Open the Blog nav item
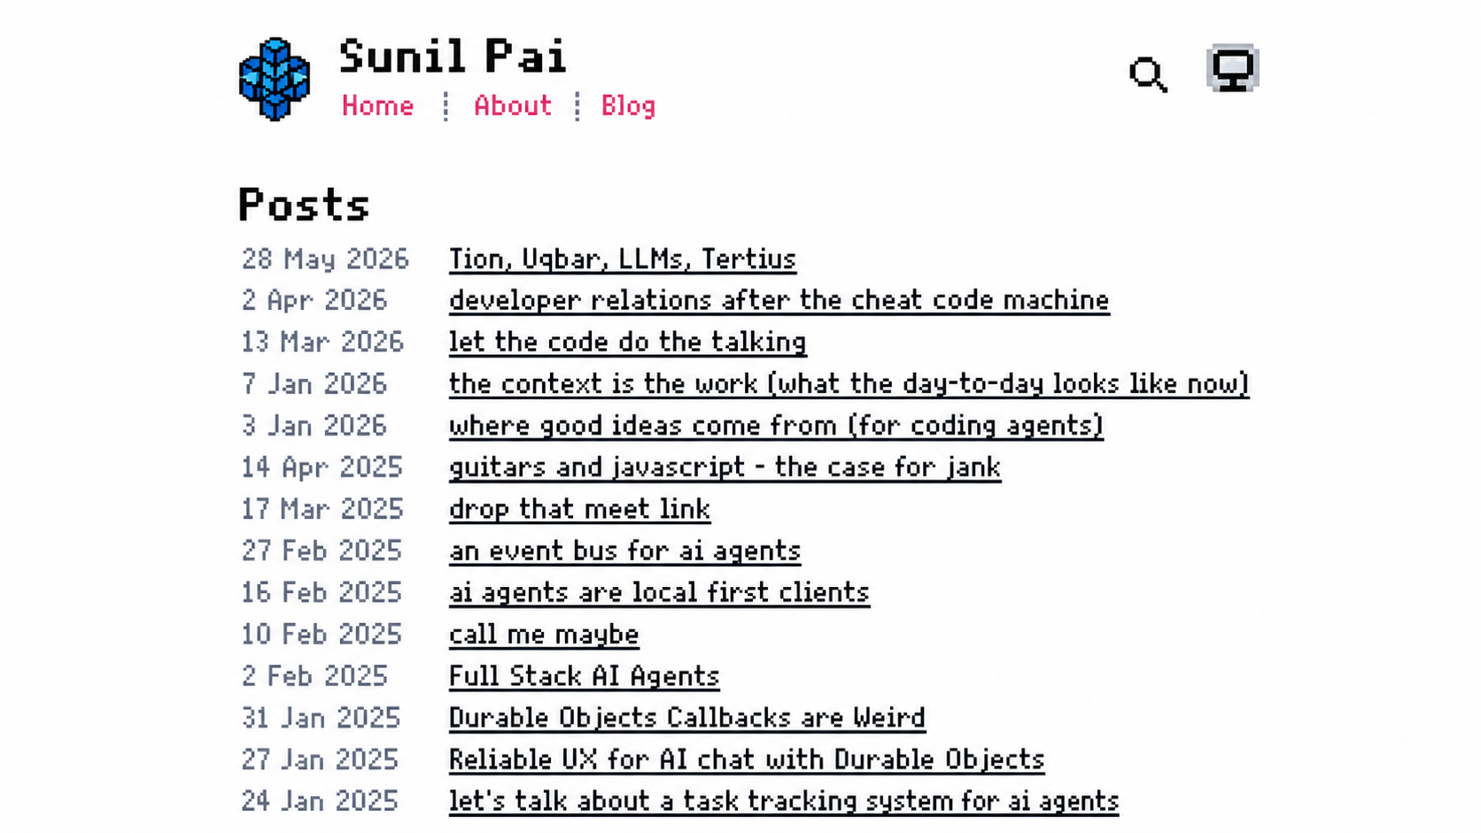This screenshot has width=1481, height=833. (x=628, y=106)
